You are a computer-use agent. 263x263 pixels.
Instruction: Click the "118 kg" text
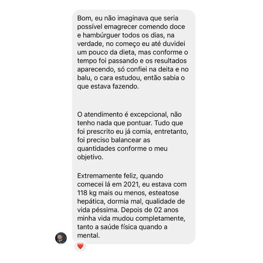(x=87, y=193)
